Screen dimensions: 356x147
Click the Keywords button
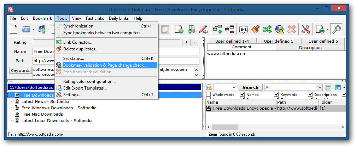21,71
